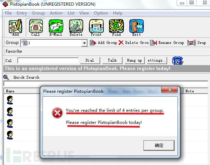Close the Please register PixtopianBook dialog
The image size is (210, 165).
click(170, 90)
